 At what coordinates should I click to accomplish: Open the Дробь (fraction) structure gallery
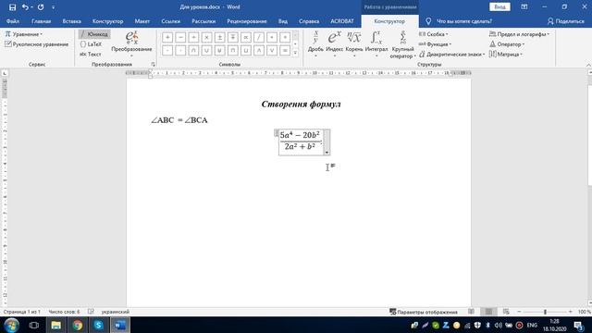click(x=315, y=44)
